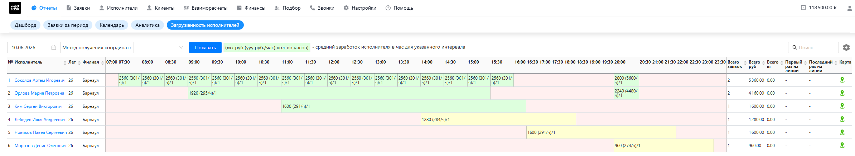Viewport: 855px width, 156px height.
Task: Switch to Дашборд tab
Action: pos(25,25)
